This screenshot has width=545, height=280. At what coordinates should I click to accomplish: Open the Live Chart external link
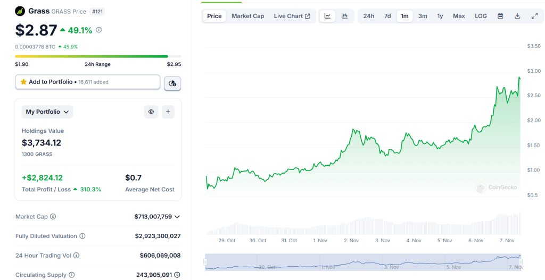point(292,16)
